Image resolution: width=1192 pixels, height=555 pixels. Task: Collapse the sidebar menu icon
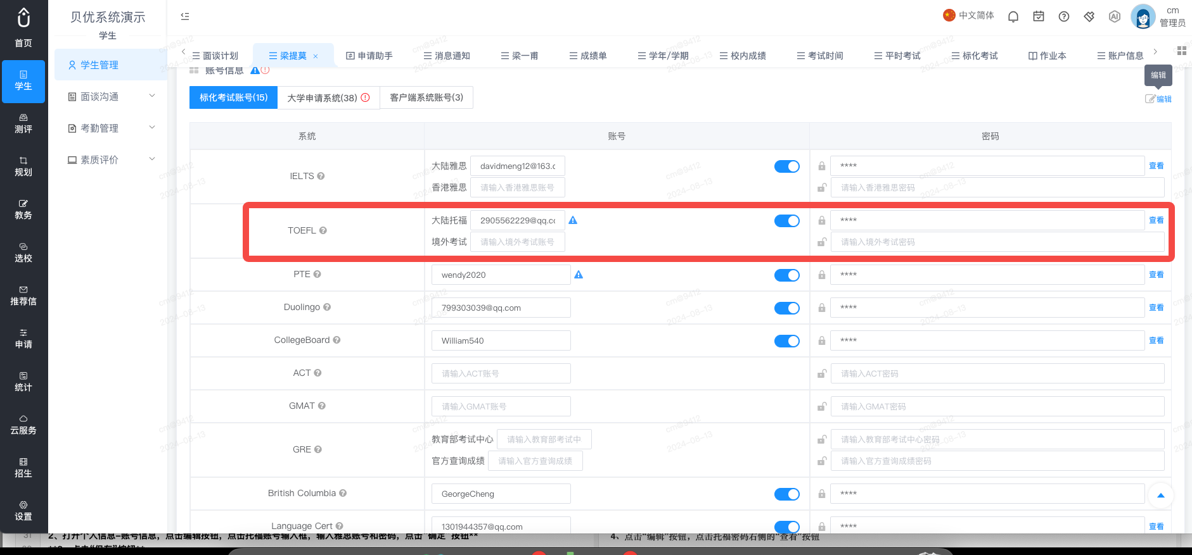[x=185, y=16]
